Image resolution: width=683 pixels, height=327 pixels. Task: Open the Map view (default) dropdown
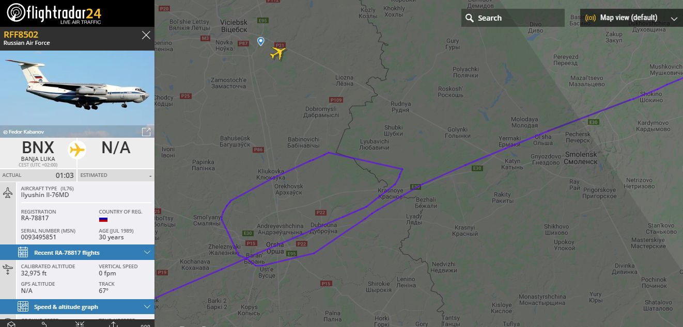point(631,18)
